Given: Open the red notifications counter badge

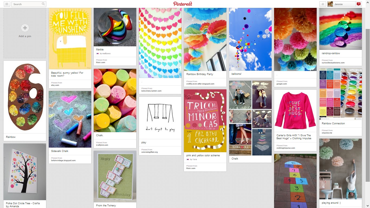Looking at the screenshot, I should click(359, 4).
